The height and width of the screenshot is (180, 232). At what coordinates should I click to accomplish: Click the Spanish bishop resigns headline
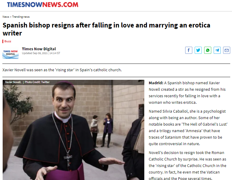pyautogui.click(x=106, y=29)
